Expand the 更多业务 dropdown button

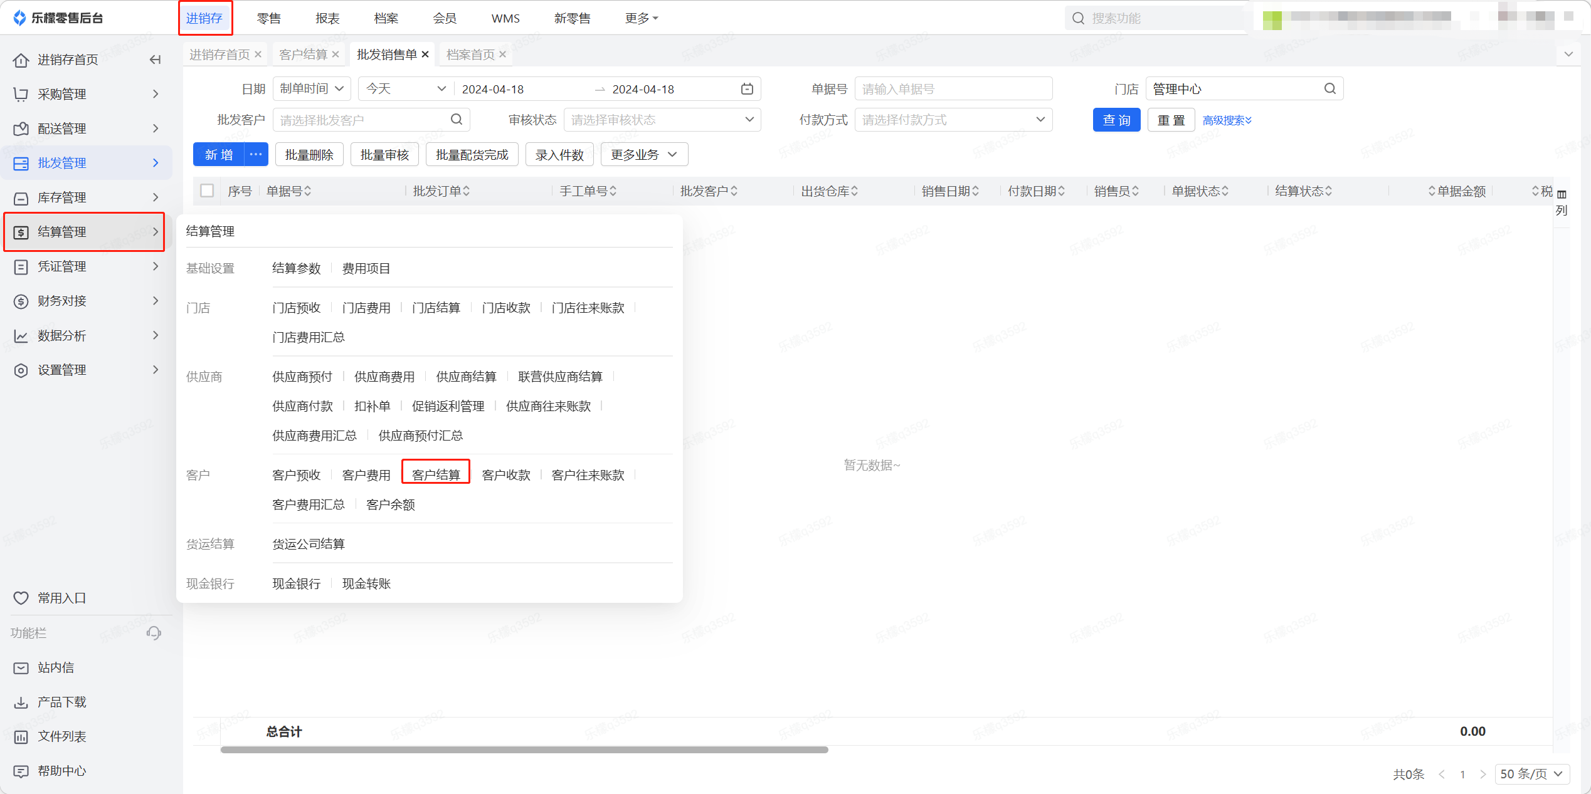click(644, 155)
